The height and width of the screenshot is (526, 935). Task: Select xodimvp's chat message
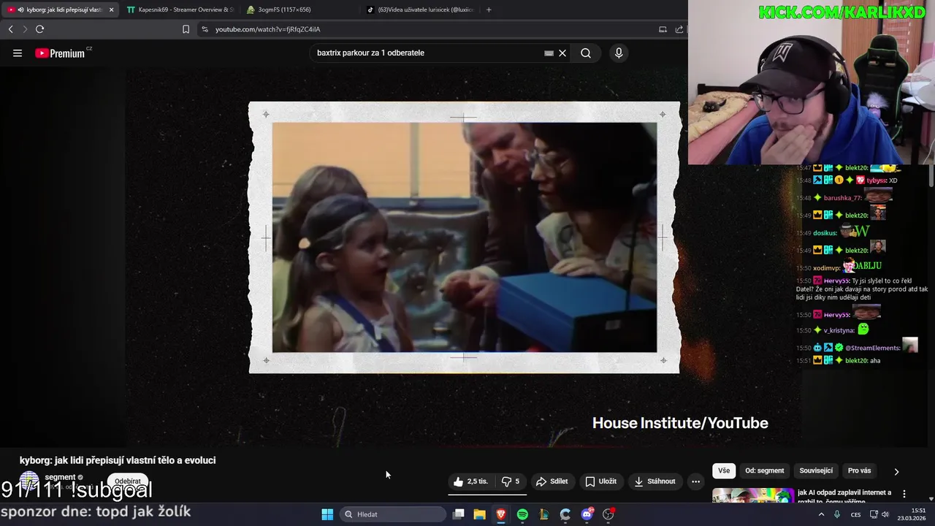(x=840, y=267)
